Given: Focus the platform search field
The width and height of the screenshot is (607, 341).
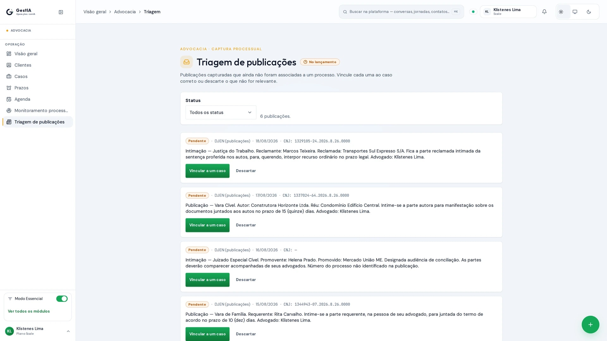Looking at the screenshot, I should pyautogui.click(x=401, y=12).
